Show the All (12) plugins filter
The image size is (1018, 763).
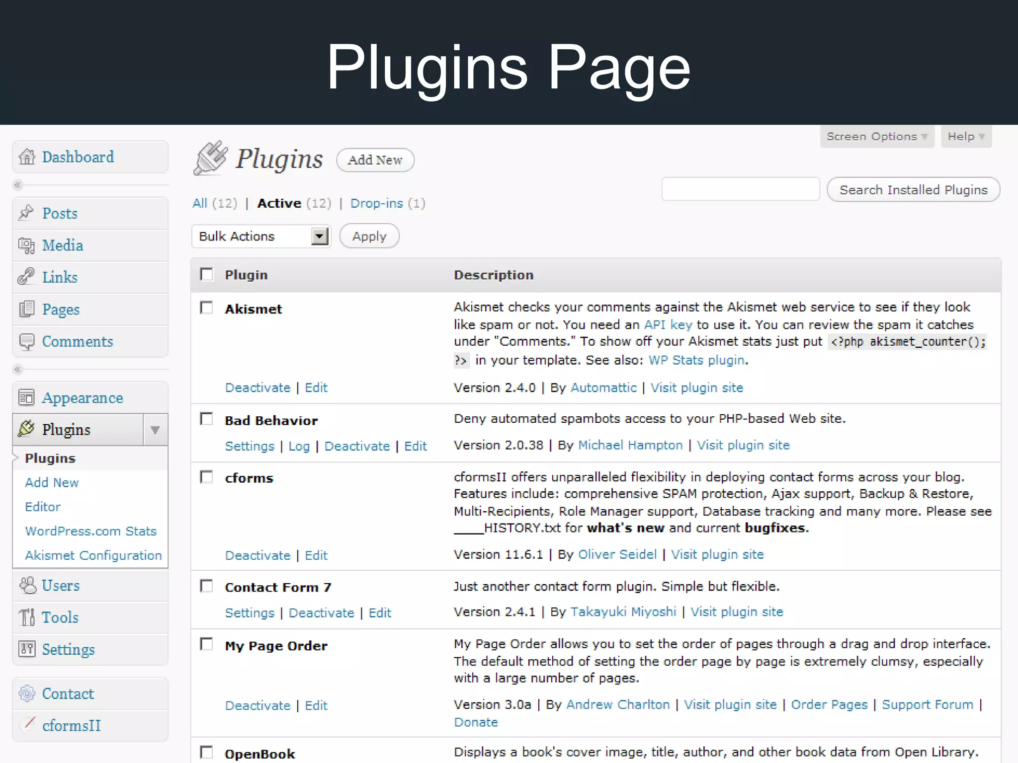[x=215, y=203]
